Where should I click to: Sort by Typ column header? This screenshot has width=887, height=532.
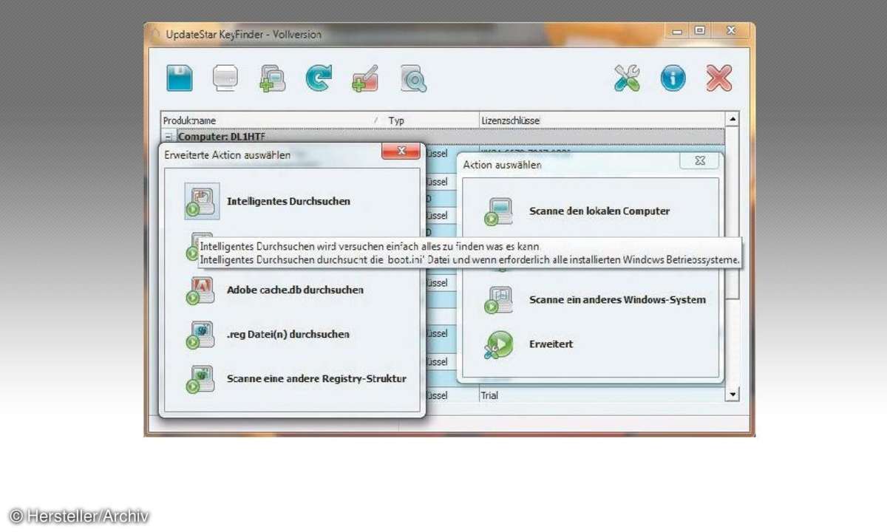[x=431, y=120]
